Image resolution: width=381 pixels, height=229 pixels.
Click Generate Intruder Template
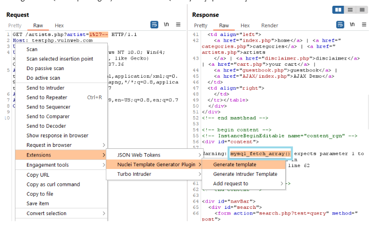244,174
